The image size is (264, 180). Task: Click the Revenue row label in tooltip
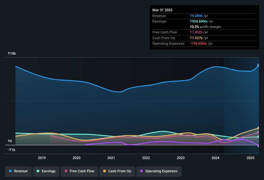point(159,16)
